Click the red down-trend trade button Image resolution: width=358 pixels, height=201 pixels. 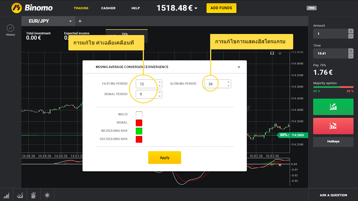pyautogui.click(x=333, y=126)
